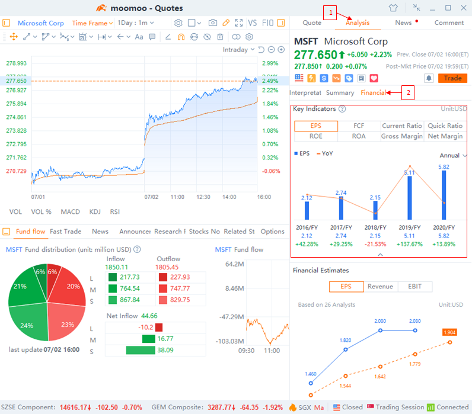Open Fund distribution help question mark
The width and height of the screenshot is (472, 414).
[x=137, y=249]
